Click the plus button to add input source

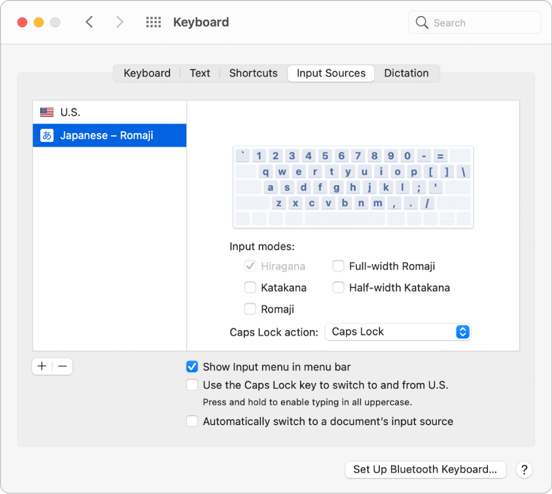(42, 366)
